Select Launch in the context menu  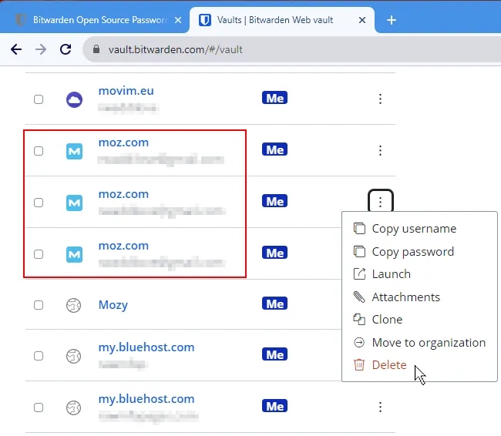tap(419, 274)
